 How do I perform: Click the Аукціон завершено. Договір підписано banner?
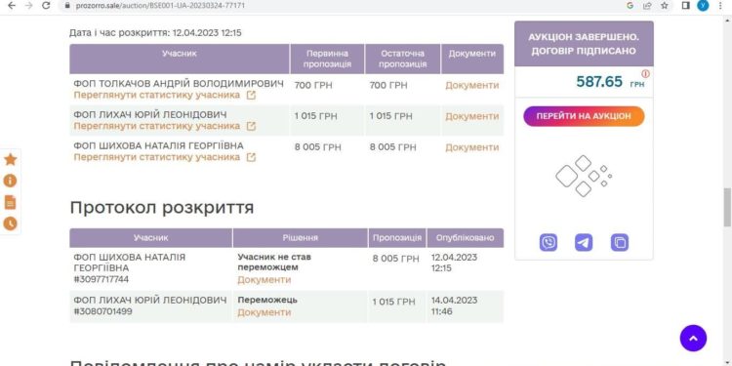584,43
